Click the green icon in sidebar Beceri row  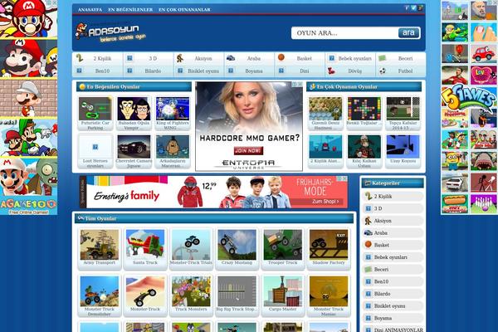369,270
